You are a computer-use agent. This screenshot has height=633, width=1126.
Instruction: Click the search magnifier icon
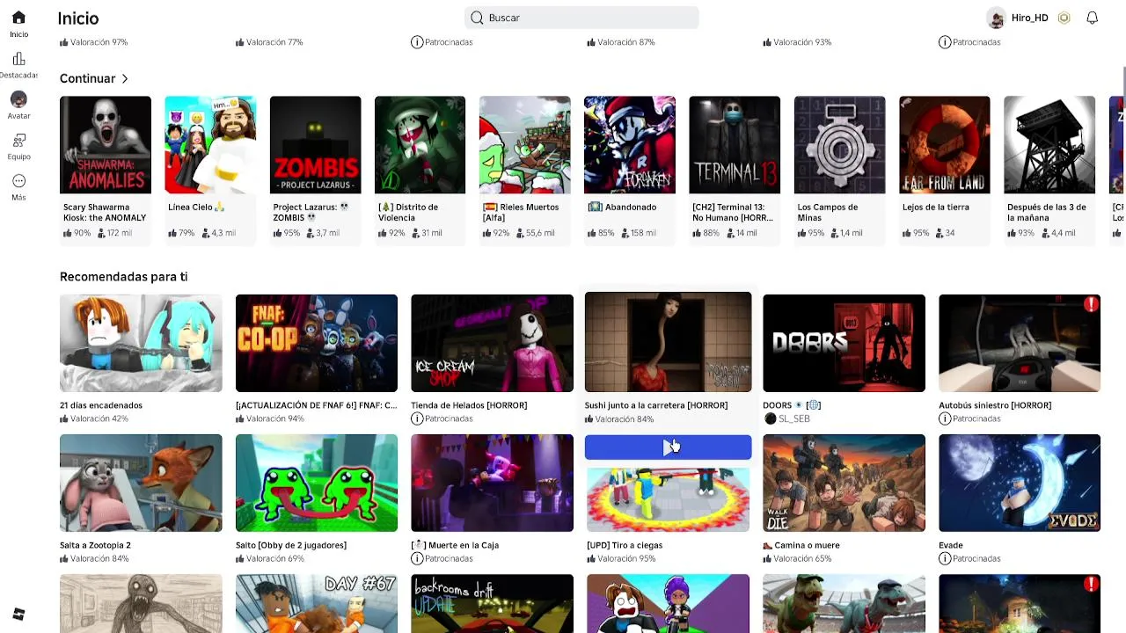click(477, 18)
